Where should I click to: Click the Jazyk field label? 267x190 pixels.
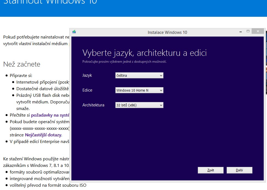(87, 75)
